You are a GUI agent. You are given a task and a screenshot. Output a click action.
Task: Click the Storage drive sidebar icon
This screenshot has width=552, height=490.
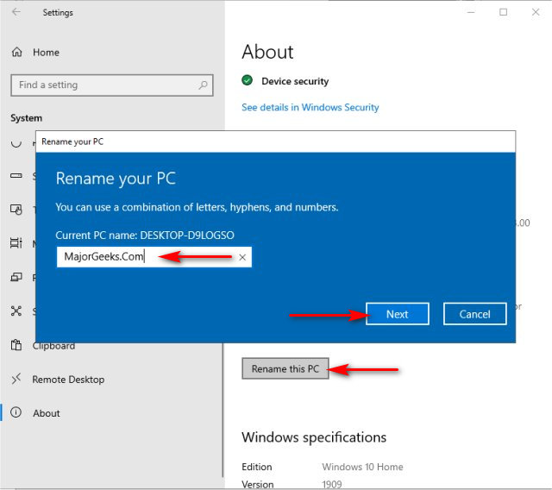[x=16, y=175]
